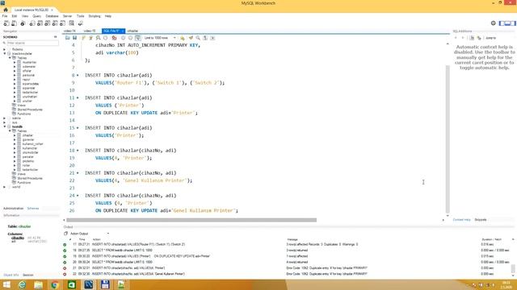The width and height of the screenshot is (517, 290).
Task: Click the create new function icon
Action: pos(62,23)
